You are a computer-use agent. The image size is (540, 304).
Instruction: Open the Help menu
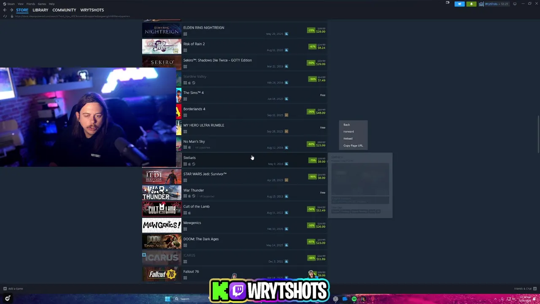51,4
